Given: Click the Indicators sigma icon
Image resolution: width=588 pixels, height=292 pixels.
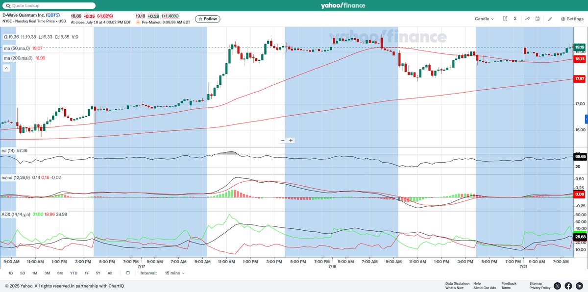Looking at the screenshot, I should tap(515, 19).
